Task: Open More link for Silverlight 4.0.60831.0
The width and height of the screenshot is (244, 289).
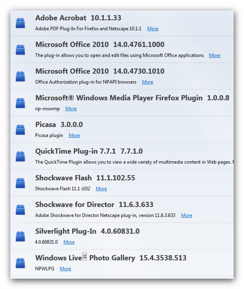Action: coord(69,242)
